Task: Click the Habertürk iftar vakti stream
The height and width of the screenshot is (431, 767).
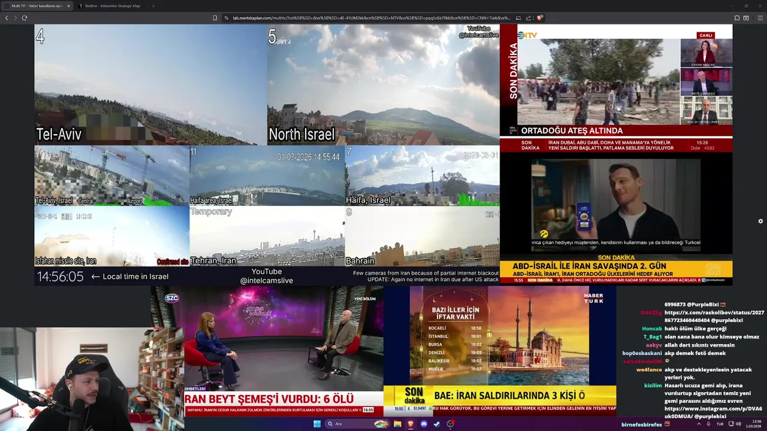Action: pyautogui.click(x=500, y=350)
